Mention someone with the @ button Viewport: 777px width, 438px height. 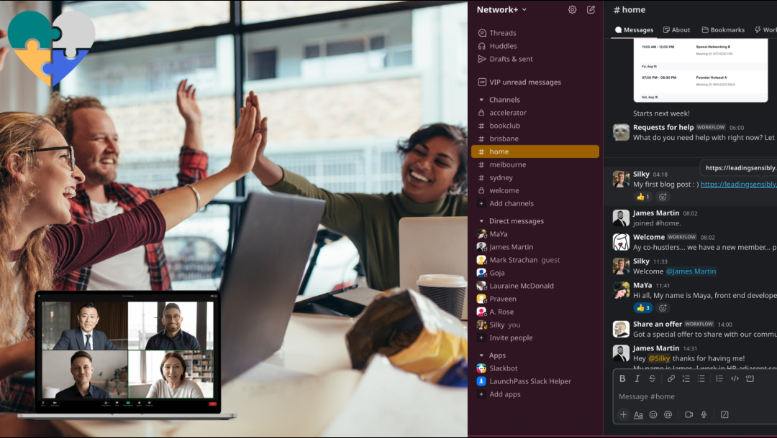coord(668,415)
